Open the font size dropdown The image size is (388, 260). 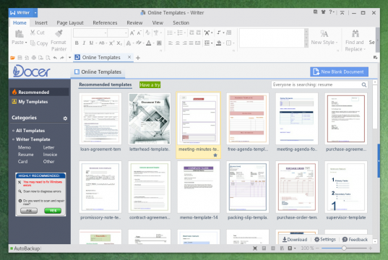point(126,32)
